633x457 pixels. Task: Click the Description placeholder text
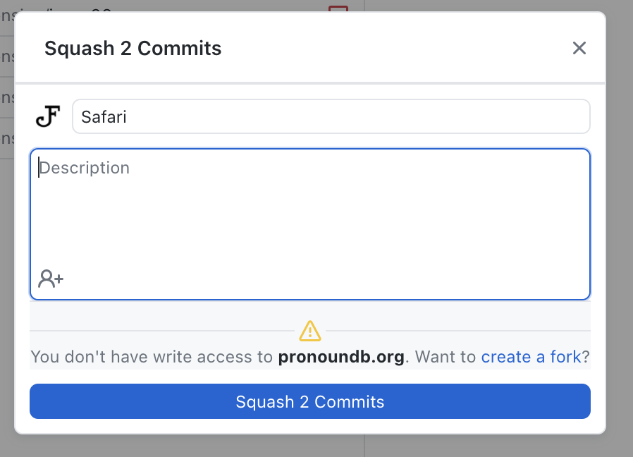click(x=85, y=168)
